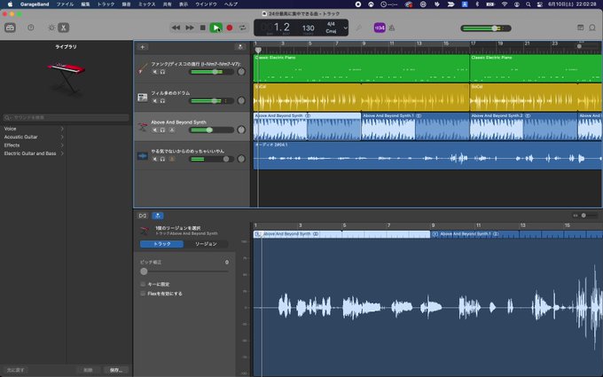
Task: Click the Library sound search field
Action: click(x=67, y=117)
